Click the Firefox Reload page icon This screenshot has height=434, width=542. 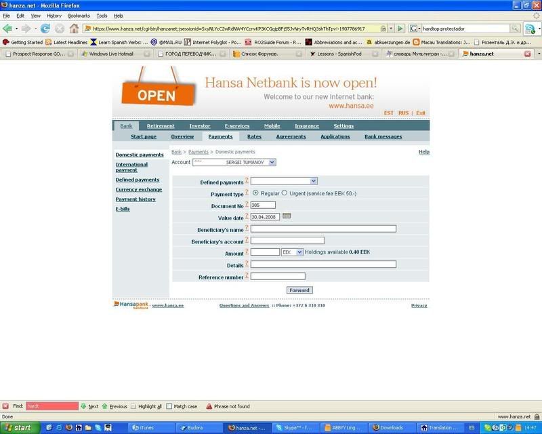pyautogui.click(x=45, y=28)
